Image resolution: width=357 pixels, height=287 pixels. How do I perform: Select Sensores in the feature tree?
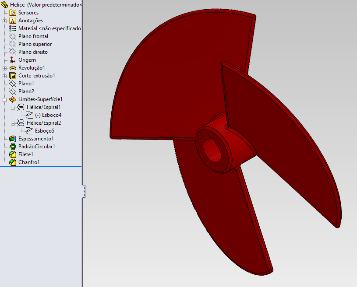(28, 13)
